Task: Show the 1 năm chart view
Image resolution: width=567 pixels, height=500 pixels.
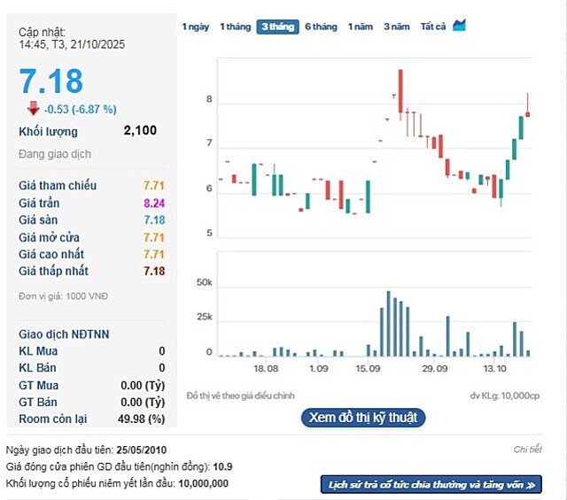Action: (361, 27)
